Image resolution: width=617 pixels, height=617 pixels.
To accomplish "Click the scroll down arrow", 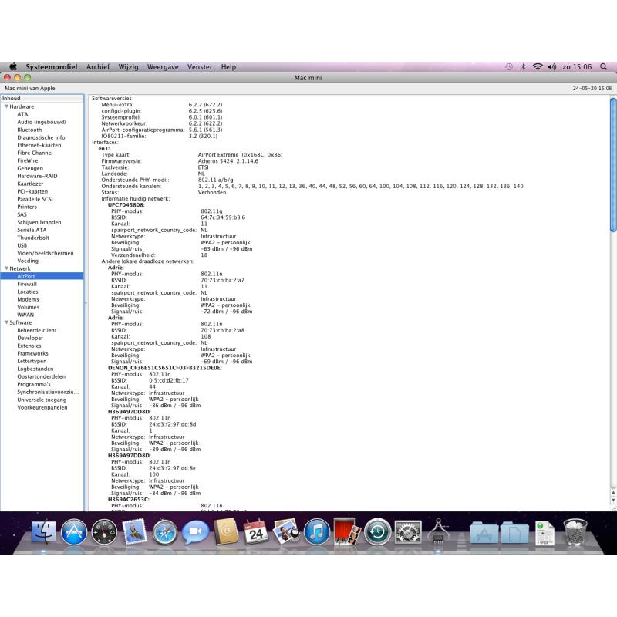I will (613, 500).
